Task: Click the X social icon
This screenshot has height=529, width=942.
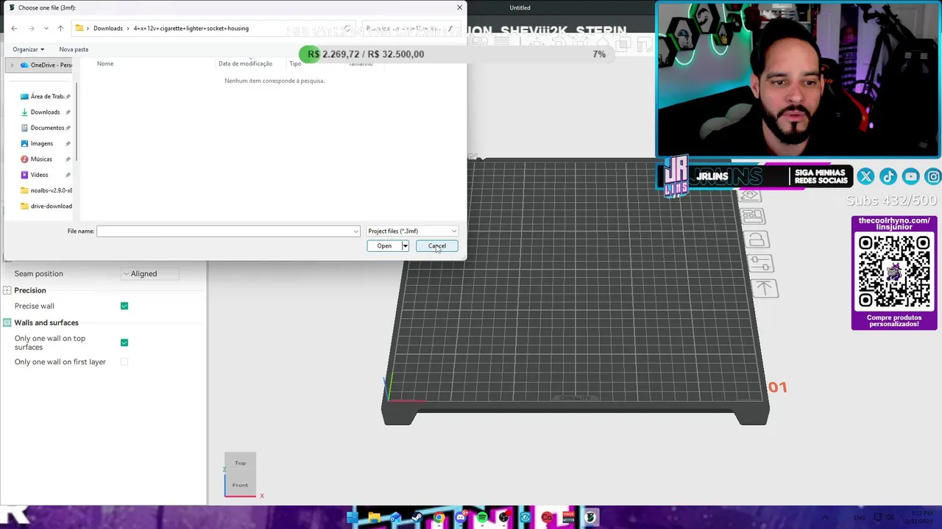Action: [x=865, y=176]
